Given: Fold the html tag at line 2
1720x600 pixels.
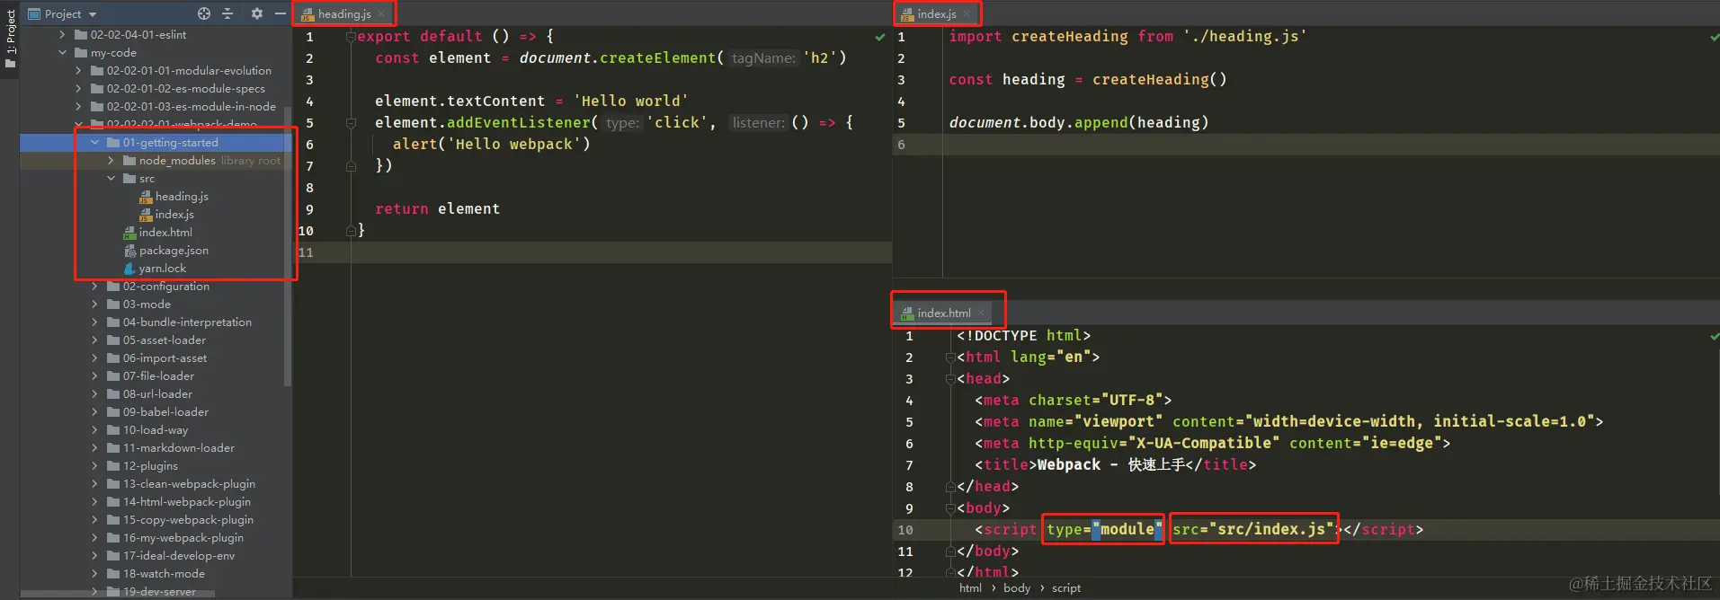Looking at the screenshot, I should point(949,357).
